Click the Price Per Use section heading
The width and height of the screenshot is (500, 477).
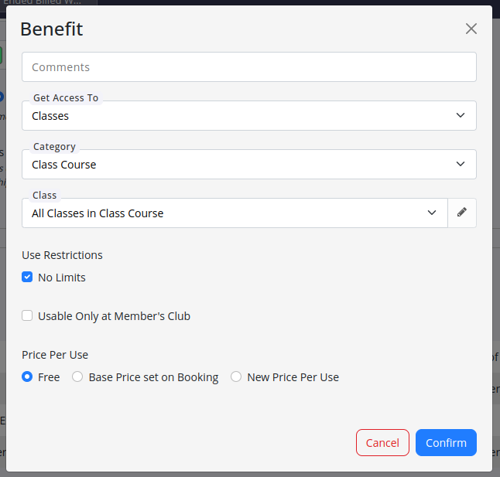55,355
